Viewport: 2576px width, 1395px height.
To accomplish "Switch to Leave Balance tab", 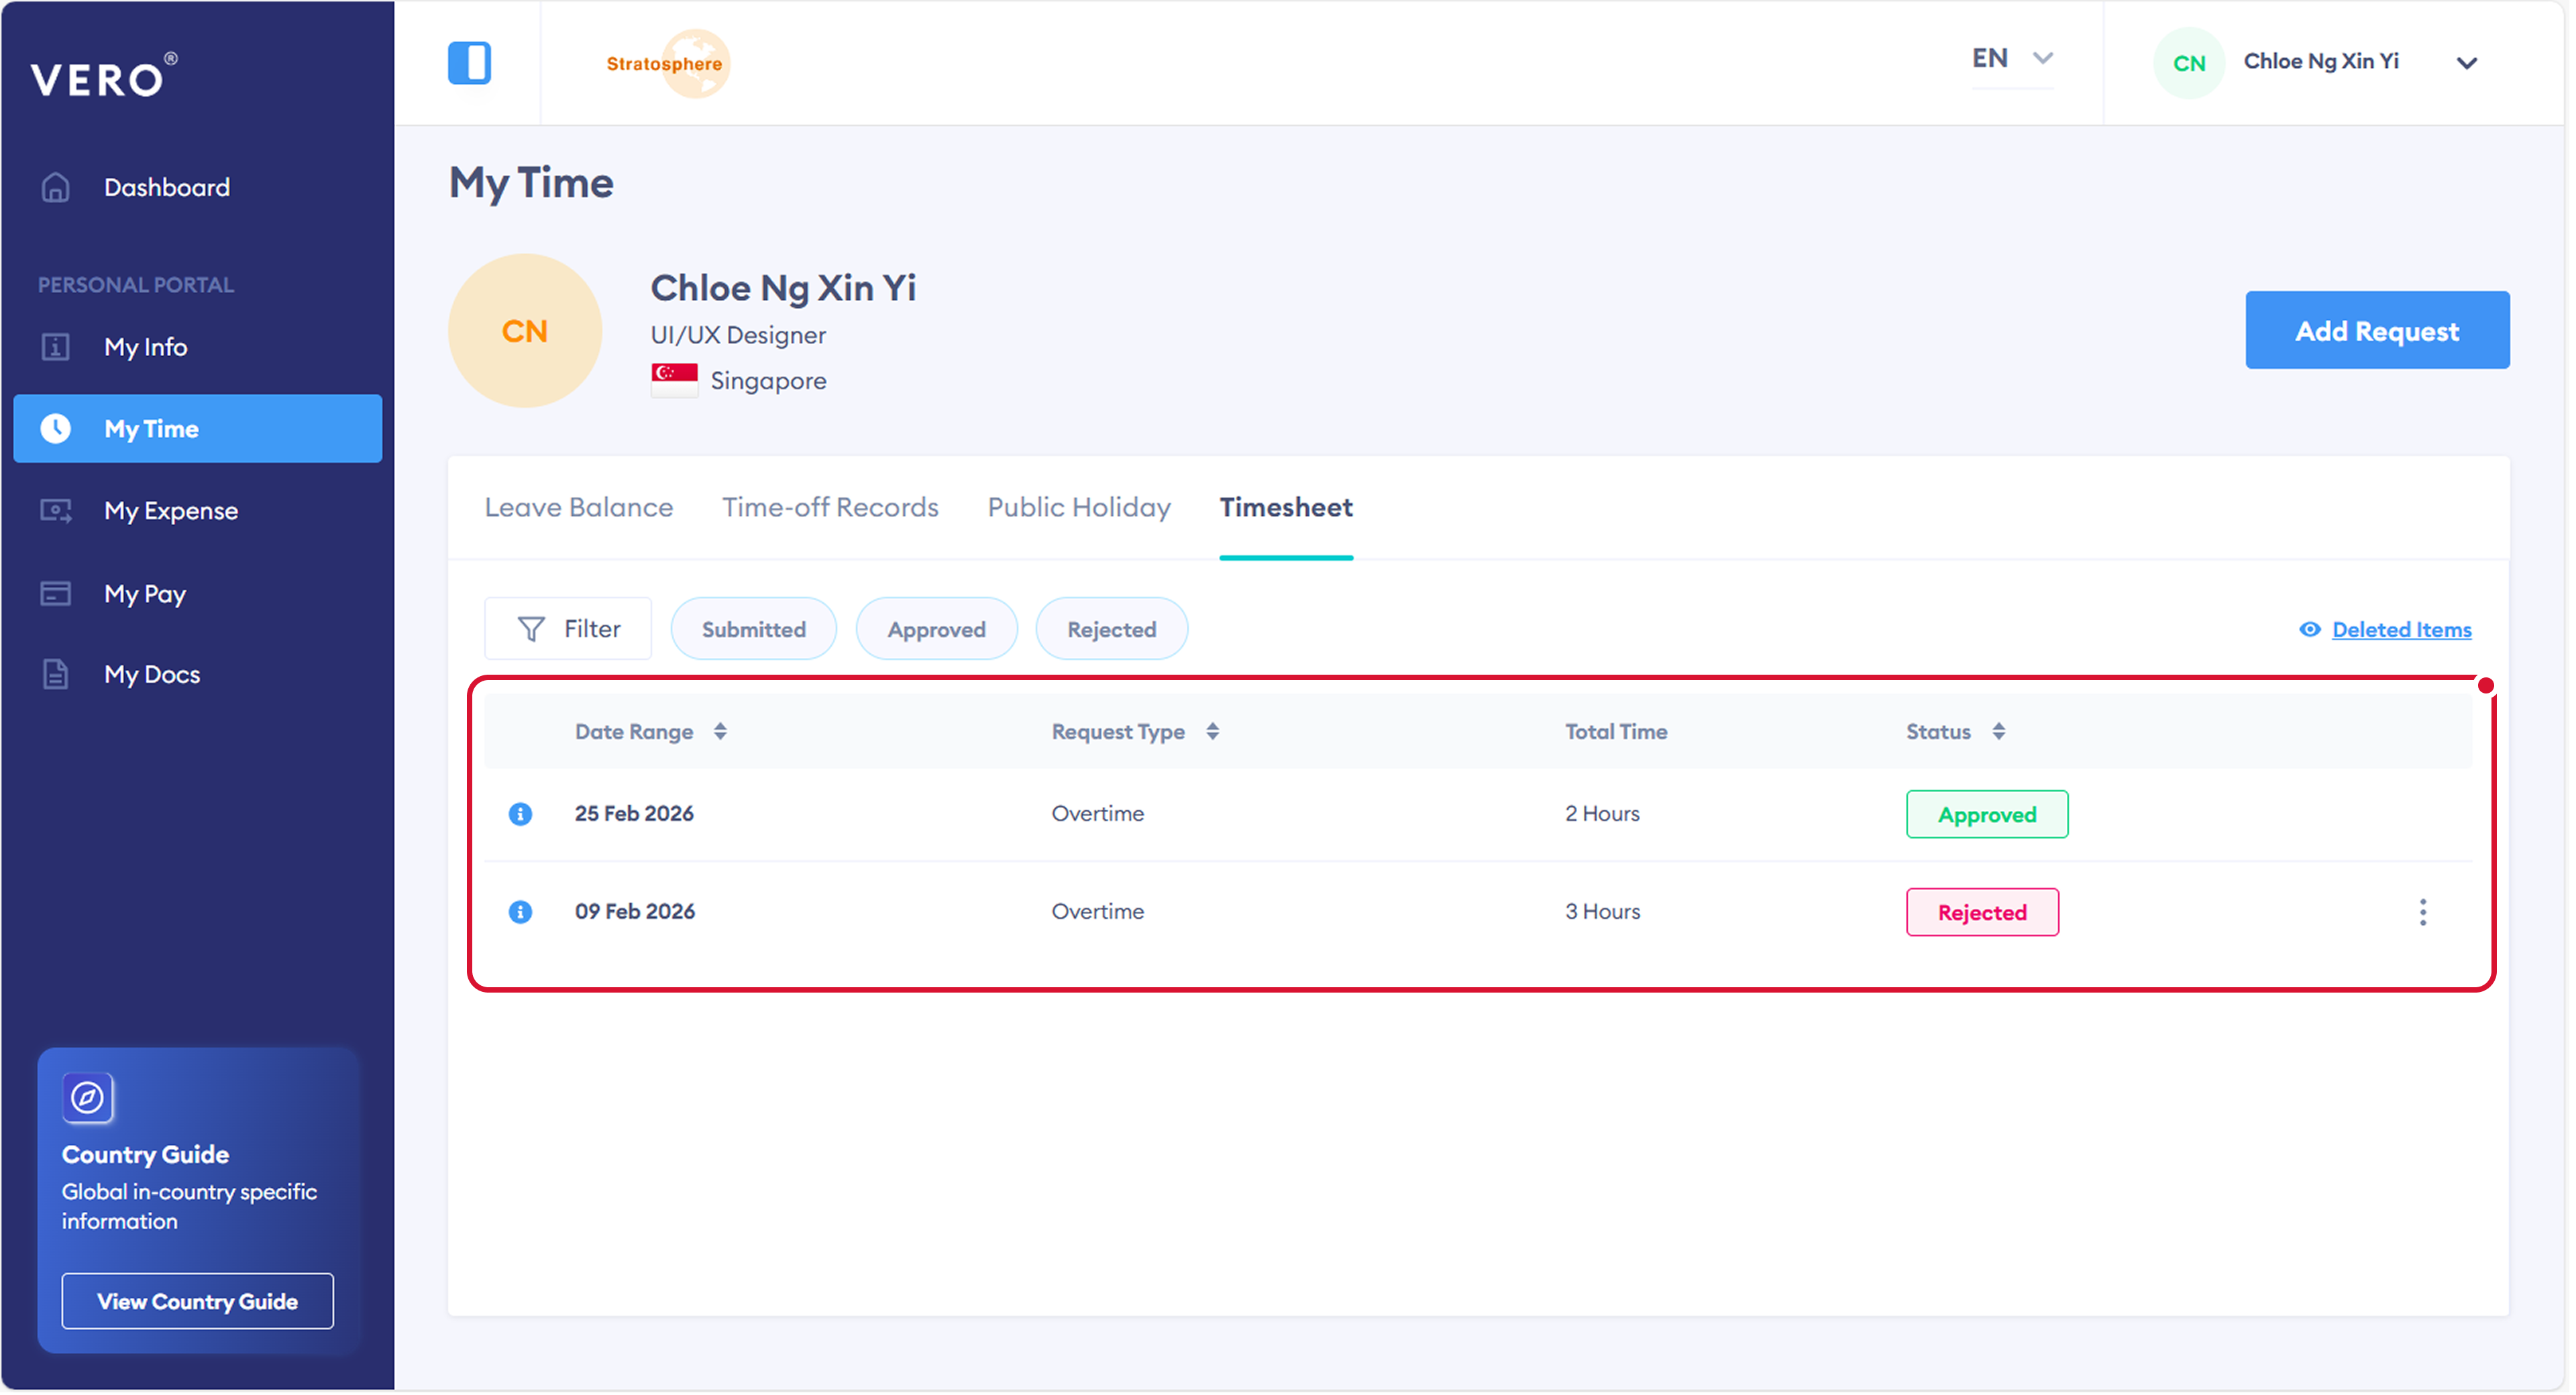I will pyautogui.click(x=578, y=508).
